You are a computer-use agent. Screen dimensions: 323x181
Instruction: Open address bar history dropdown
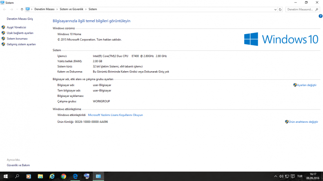point(275,9)
